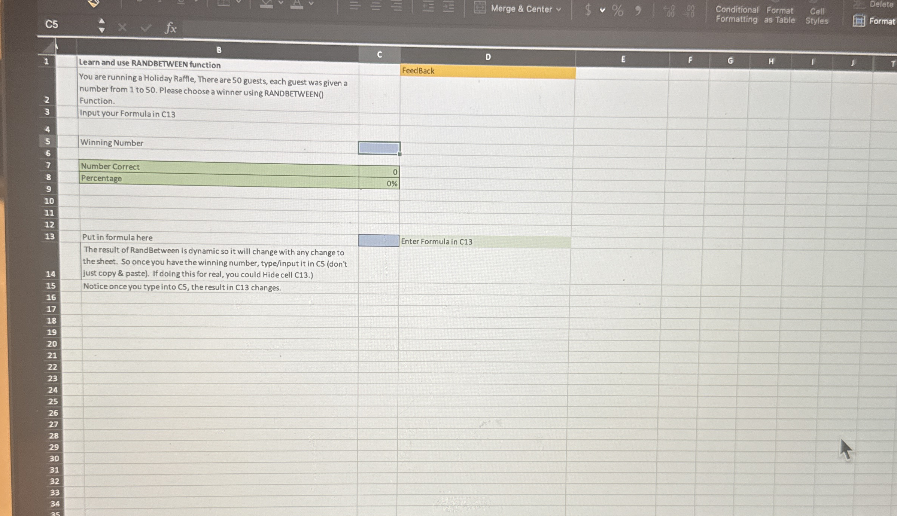Viewport: 897px width, 516px height.
Task: Click the increase indent icon
Action: pos(448,7)
